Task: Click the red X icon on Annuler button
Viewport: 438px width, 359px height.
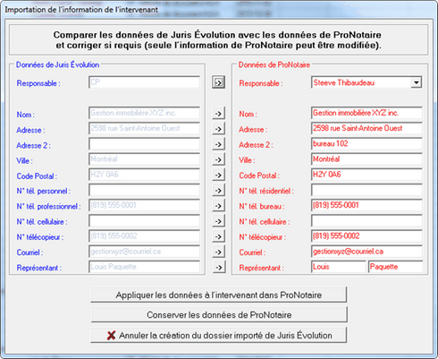Action: [x=111, y=336]
